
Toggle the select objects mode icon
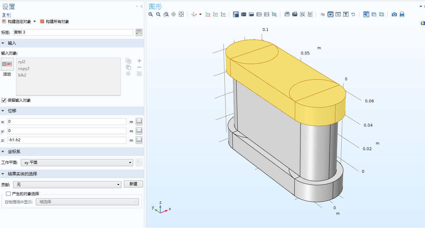click(236, 14)
